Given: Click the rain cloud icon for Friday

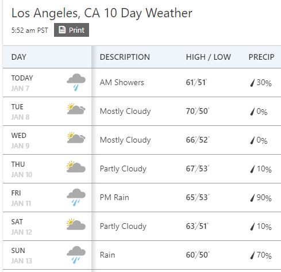Looking at the screenshot, I should pos(76,197).
